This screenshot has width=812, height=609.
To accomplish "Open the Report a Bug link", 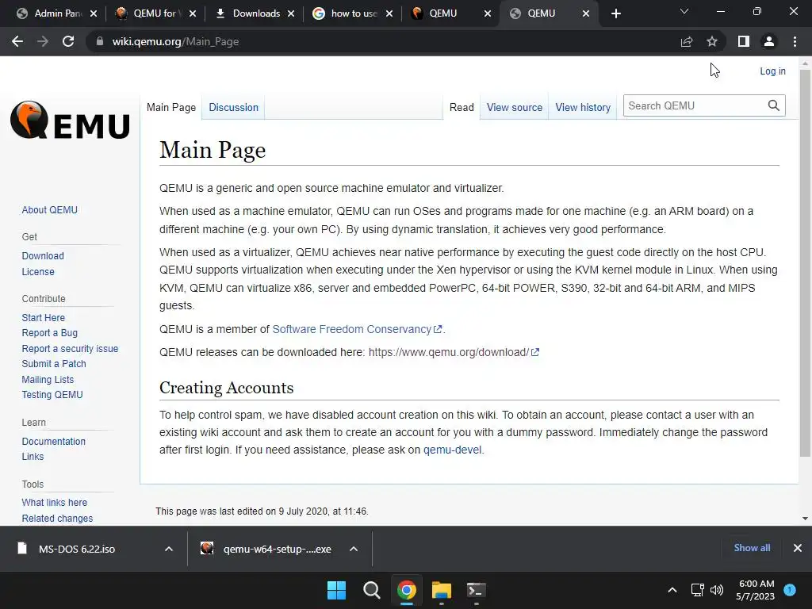I will (50, 332).
